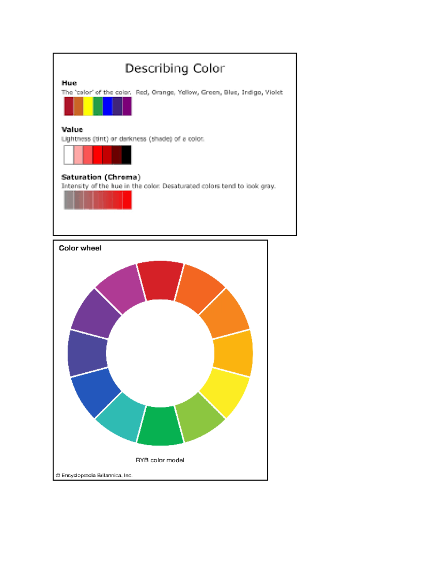Select the orange swatch in the Hue row
The height and width of the screenshot is (568, 439).
pos(78,106)
